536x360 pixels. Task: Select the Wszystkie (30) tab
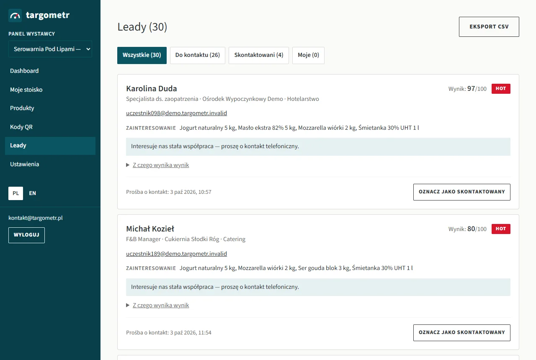[142, 55]
